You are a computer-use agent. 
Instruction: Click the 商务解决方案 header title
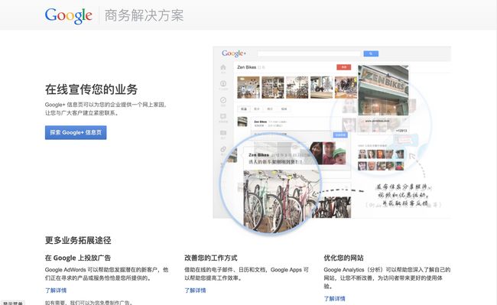pos(144,15)
